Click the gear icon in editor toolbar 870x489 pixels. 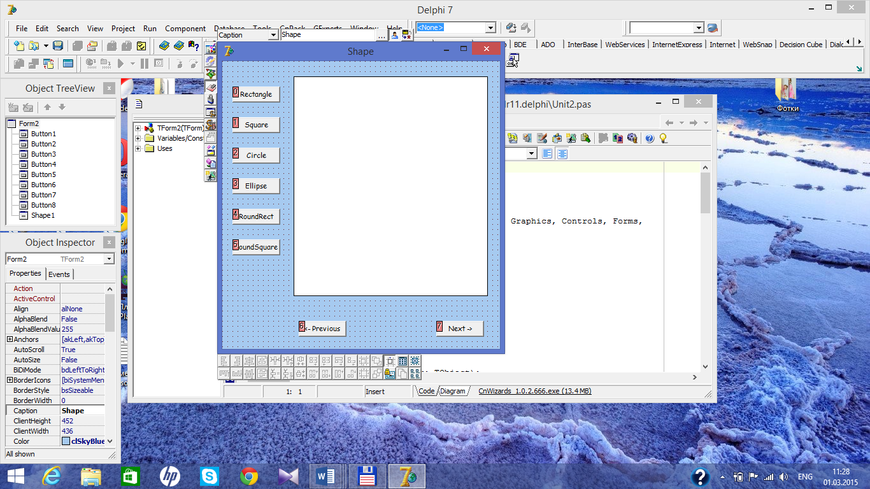pos(632,138)
